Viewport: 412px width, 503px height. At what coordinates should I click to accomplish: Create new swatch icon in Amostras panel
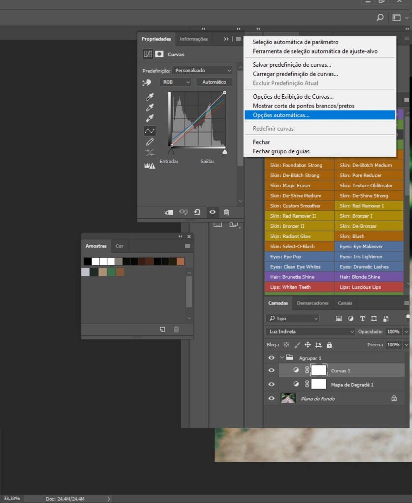point(162,330)
